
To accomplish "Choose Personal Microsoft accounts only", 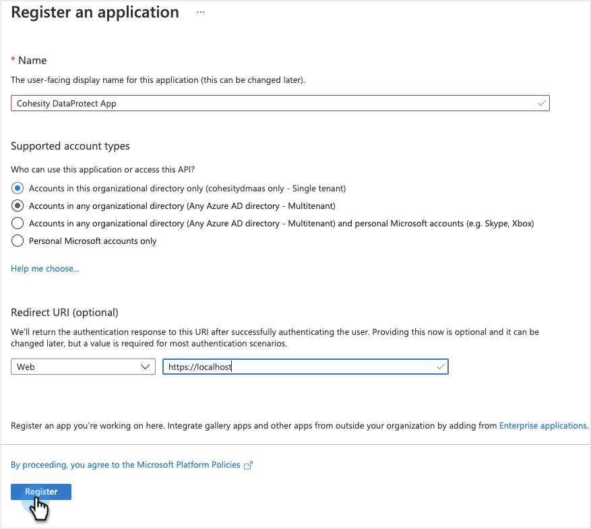I will pyautogui.click(x=18, y=241).
